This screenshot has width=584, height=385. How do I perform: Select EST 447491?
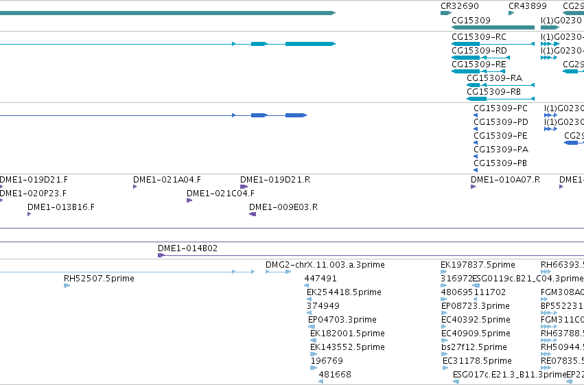click(x=320, y=279)
